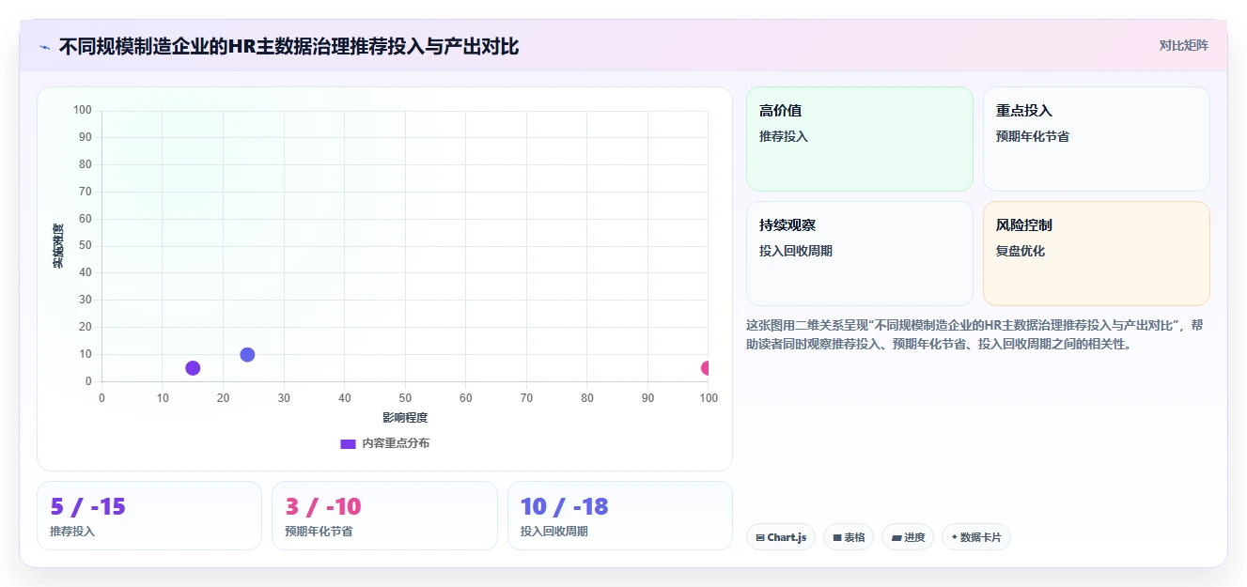Click 投入回收周期 label under 10 / -18
The height and width of the screenshot is (587, 1247).
point(553,532)
